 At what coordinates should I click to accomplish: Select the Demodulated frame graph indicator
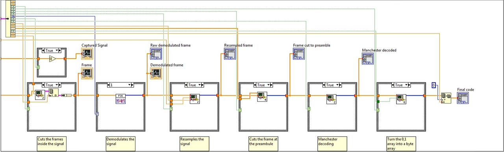156,73
